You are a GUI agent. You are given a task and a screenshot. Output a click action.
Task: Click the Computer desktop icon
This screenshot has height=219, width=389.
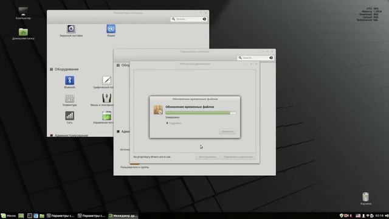tap(23, 12)
